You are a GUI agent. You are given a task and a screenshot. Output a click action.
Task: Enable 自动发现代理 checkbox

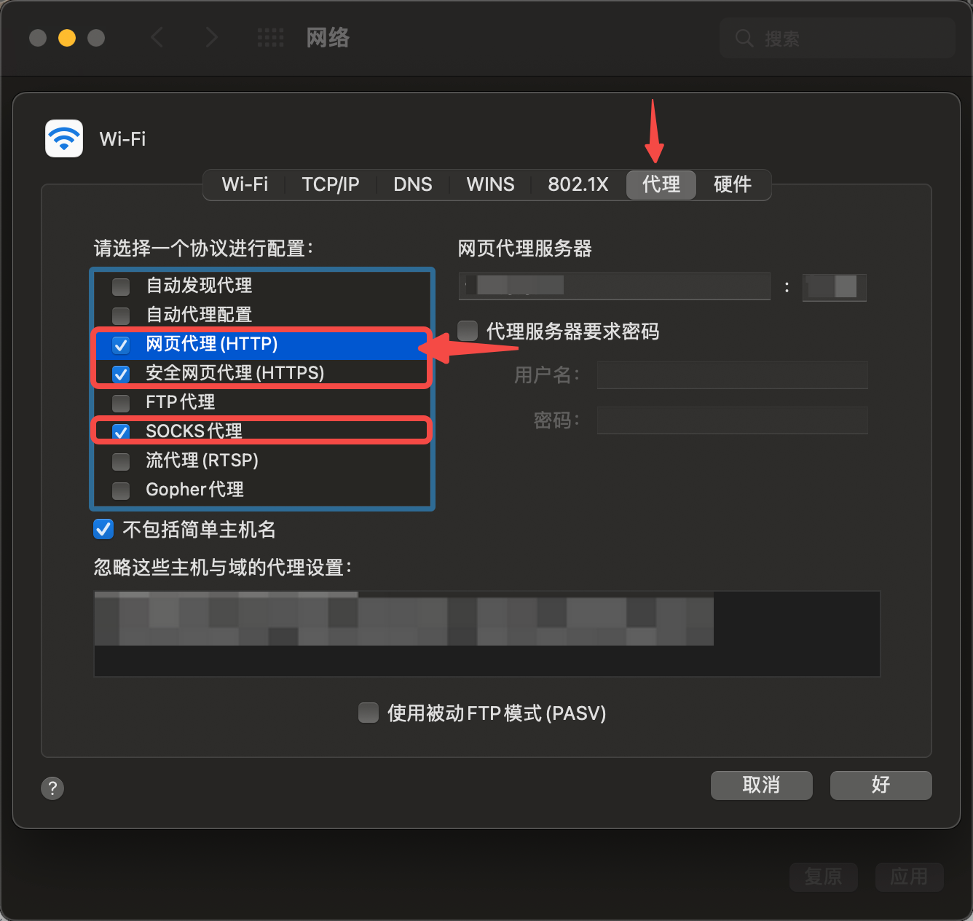[121, 286]
